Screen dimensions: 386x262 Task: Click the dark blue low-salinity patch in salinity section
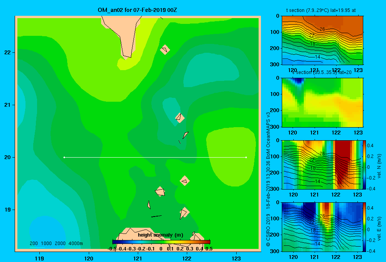pyautogui.click(x=299, y=81)
